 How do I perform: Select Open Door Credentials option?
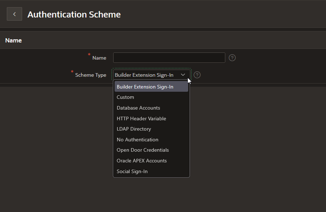coord(151,150)
